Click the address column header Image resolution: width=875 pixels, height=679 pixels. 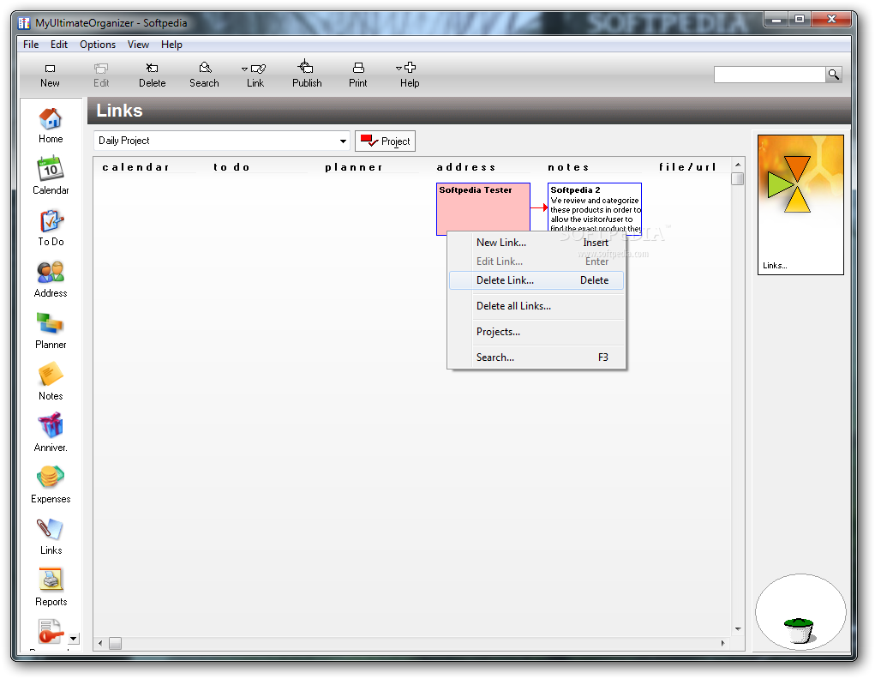(466, 167)
